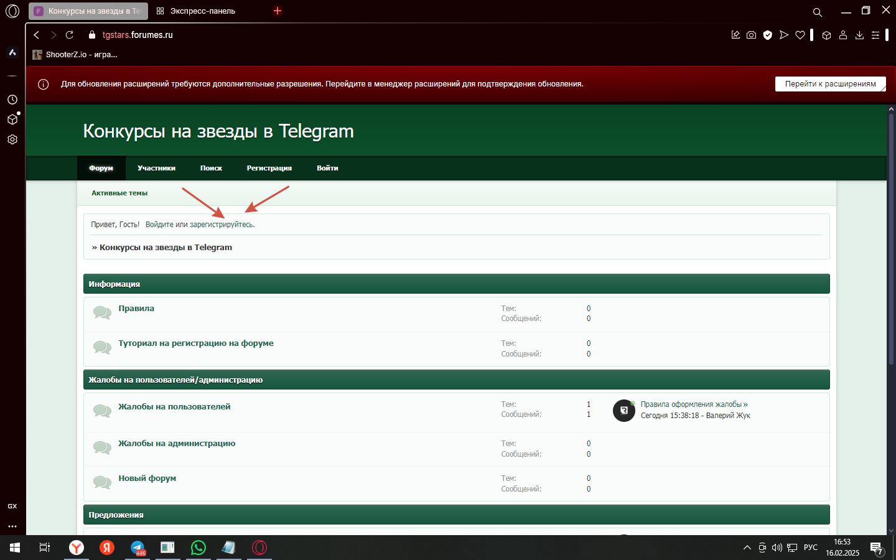Open the Регистрация navigation item

[x=269, y=168]
